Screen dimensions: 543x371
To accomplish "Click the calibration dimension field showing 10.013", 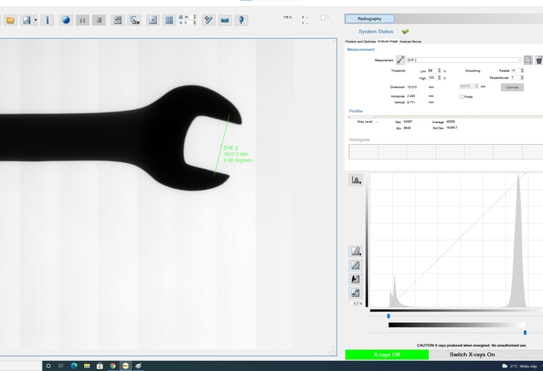I will click(469, 86).
